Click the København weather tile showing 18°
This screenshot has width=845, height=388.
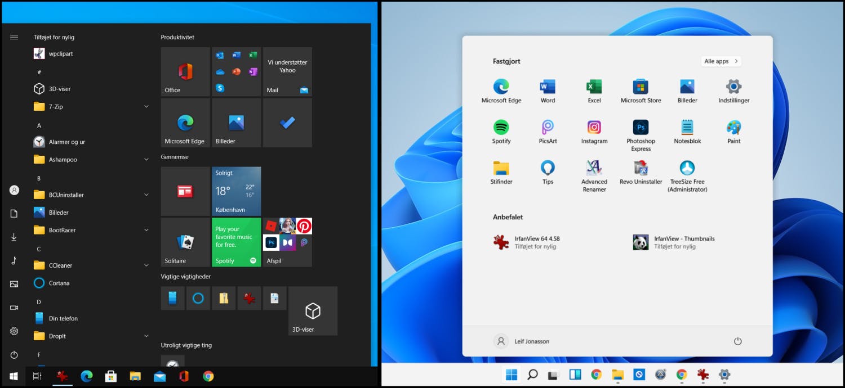point(236,190)
